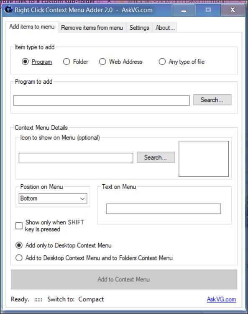Focus the Program to add path field
The width and height of the screenshot is (248, 314).
tap(101, 100)
